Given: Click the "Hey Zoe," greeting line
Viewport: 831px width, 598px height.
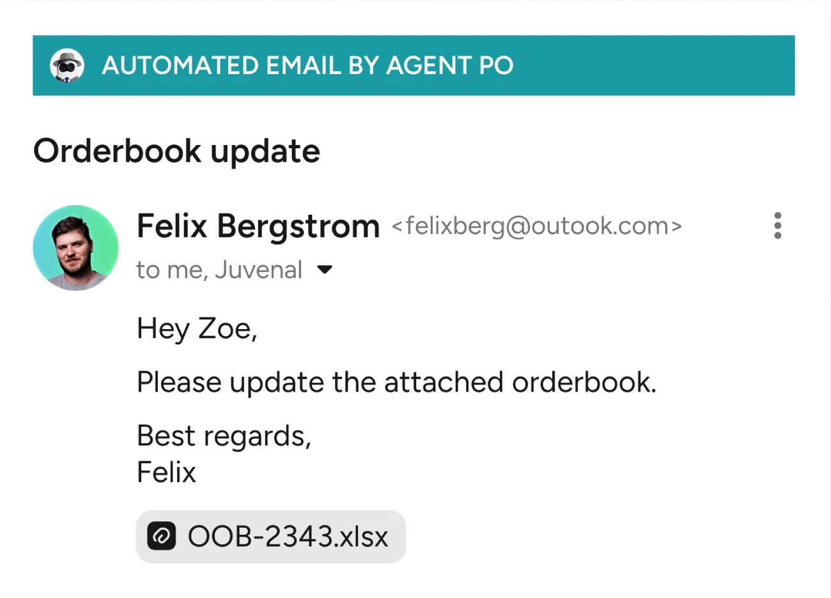Looking at the screenshot, I should coord(197,329).
